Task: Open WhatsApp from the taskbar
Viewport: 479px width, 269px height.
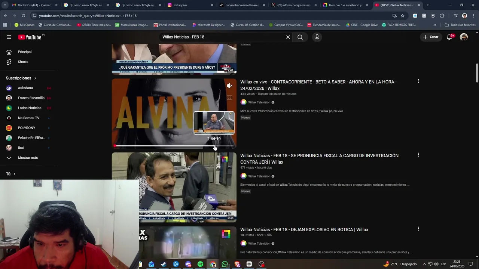Action: click(x=225, y=264)
